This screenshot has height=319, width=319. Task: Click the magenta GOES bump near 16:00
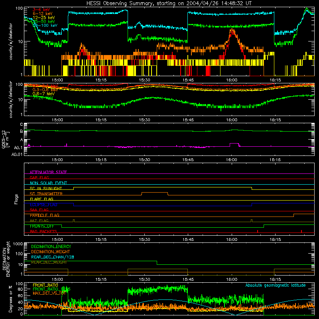(234, 144)
